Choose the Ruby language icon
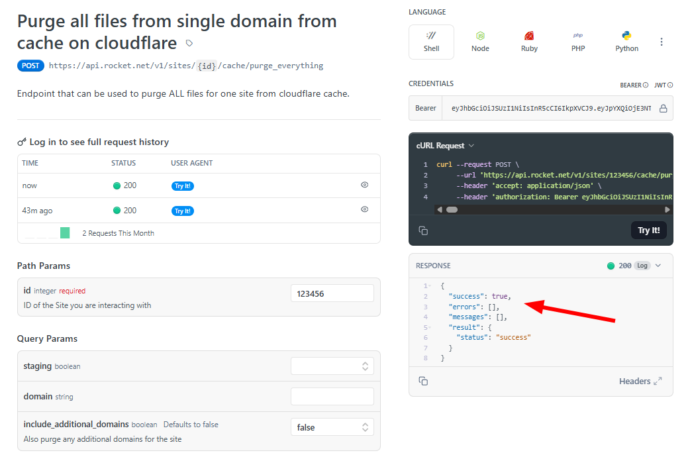 point(529,41)
